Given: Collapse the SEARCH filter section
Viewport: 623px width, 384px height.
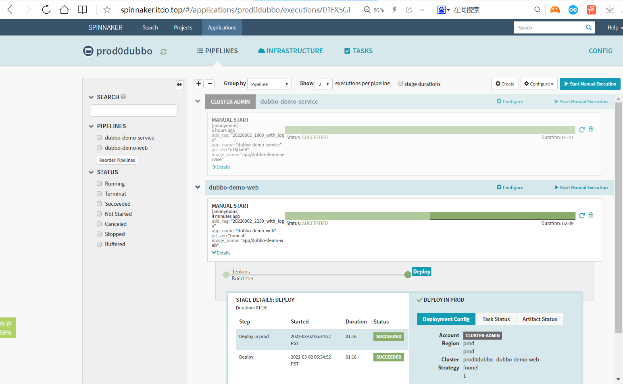Looking at the screenshot, I should click(x=91, y=97).
